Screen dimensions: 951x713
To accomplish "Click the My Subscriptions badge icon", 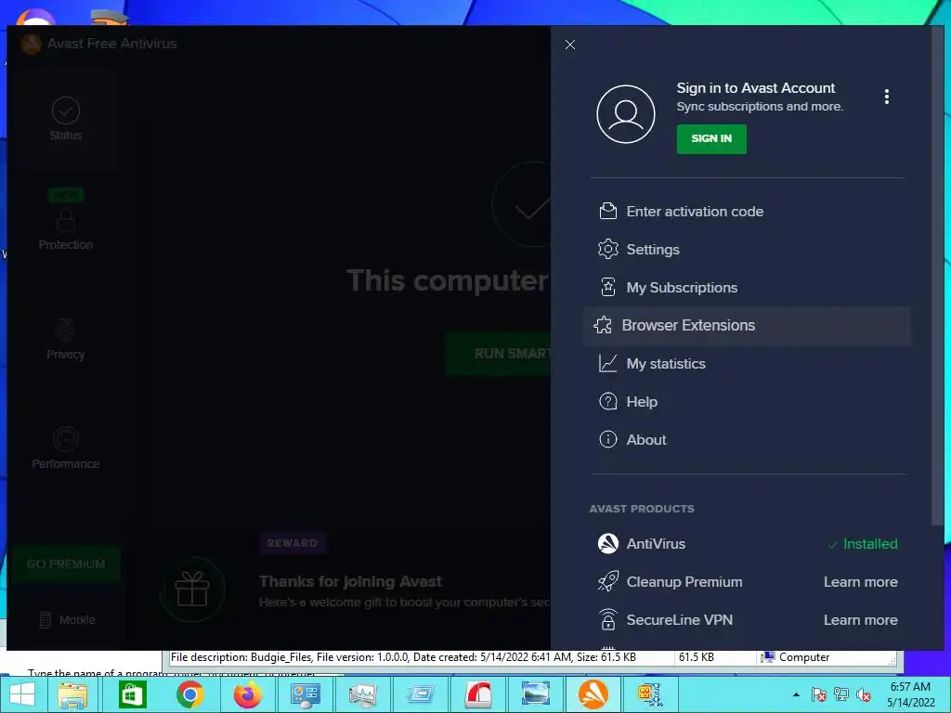I will click(x=607, y=287).
